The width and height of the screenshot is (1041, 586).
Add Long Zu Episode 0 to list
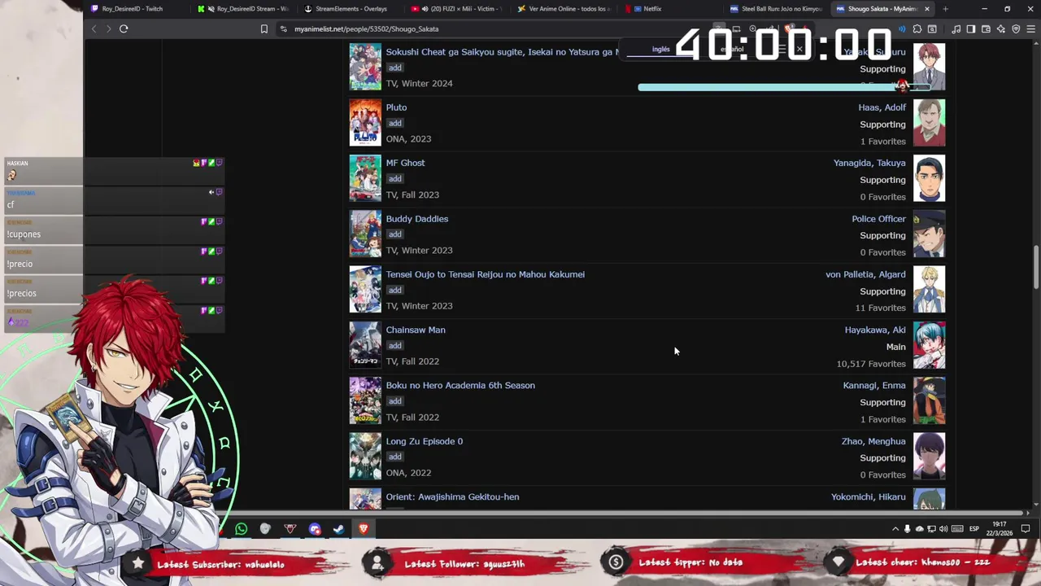pos(394,457)
